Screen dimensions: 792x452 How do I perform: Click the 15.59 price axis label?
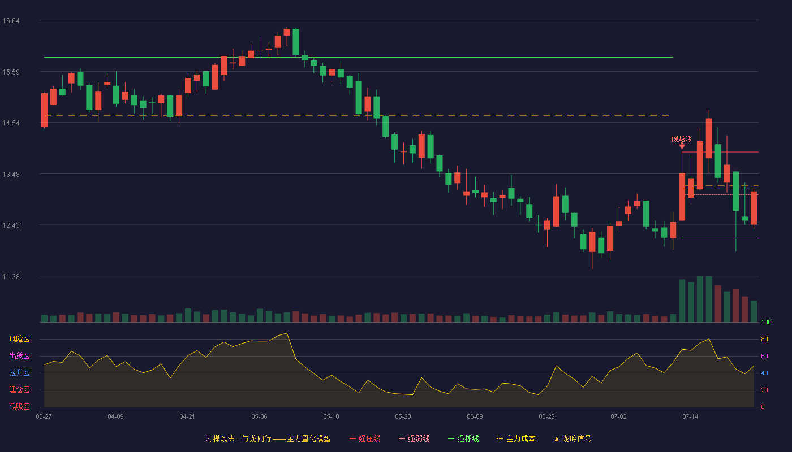[11, 72]
